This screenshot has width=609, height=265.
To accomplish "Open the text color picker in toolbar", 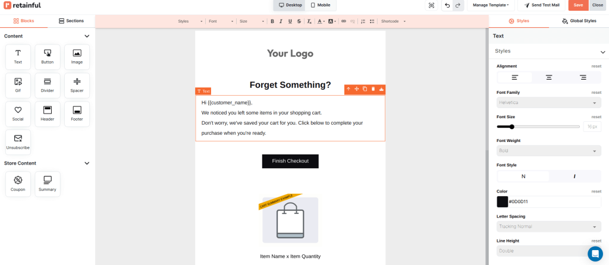I will (x=321, y=21).
